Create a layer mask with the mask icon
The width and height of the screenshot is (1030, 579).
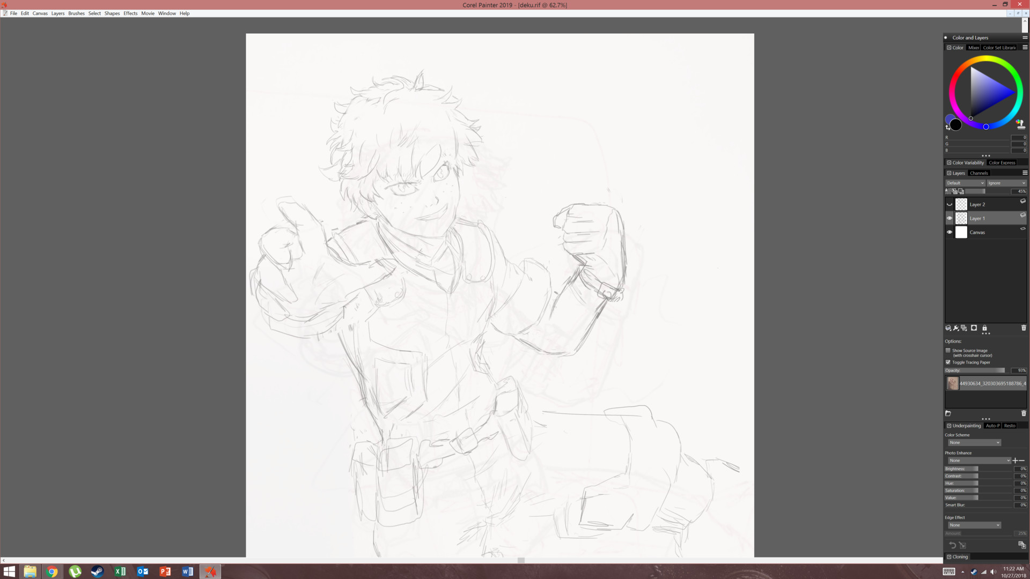click(974, 328)
